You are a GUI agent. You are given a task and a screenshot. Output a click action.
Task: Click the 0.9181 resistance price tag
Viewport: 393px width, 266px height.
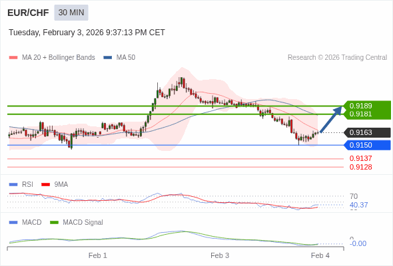[367, 114]
